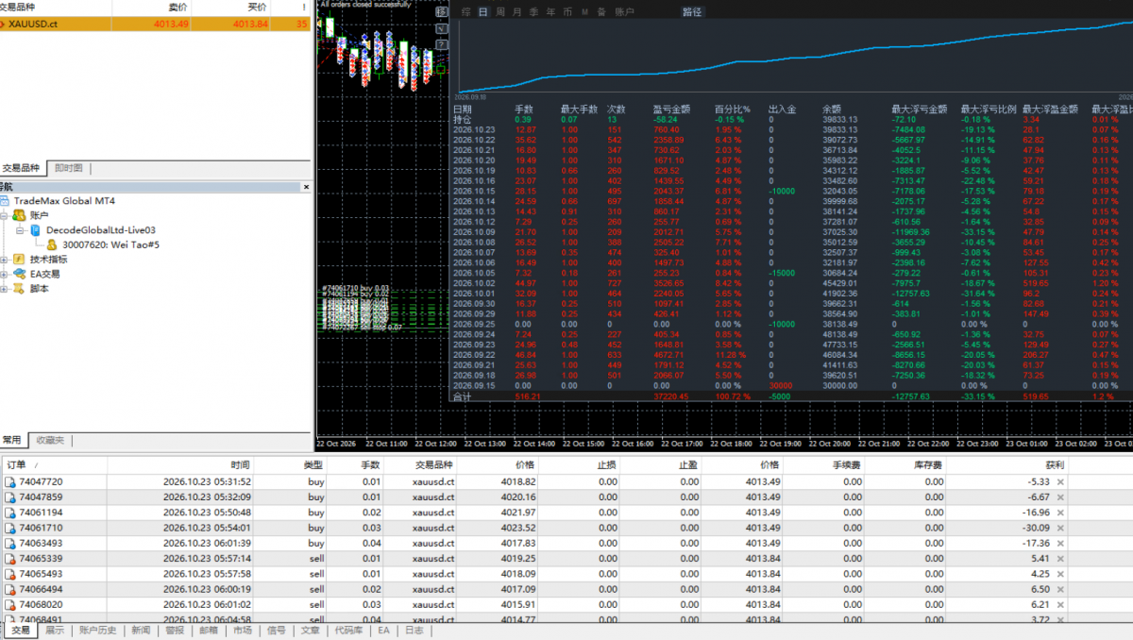Click the DecodeGlobalLtd-Live03 server icon
Screen dimensions: 1133x640
(36, 229)
